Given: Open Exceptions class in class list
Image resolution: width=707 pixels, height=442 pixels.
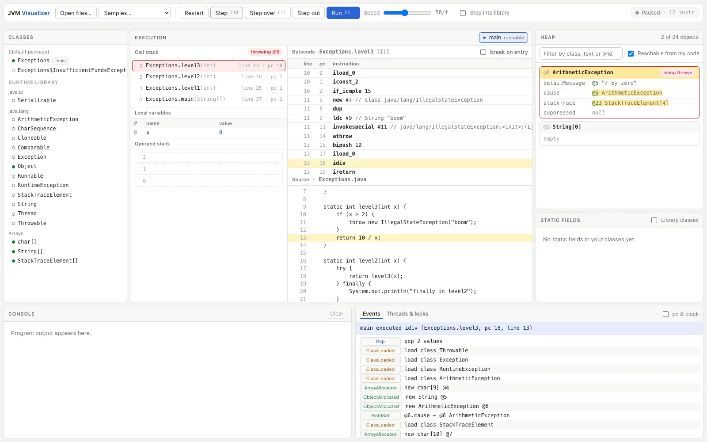Looking at the screenshot, I should 34,61.
